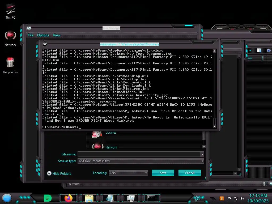Open Explorer change view dropdown arrow
Screen dimensions: 272x204
tap(250, 50)
